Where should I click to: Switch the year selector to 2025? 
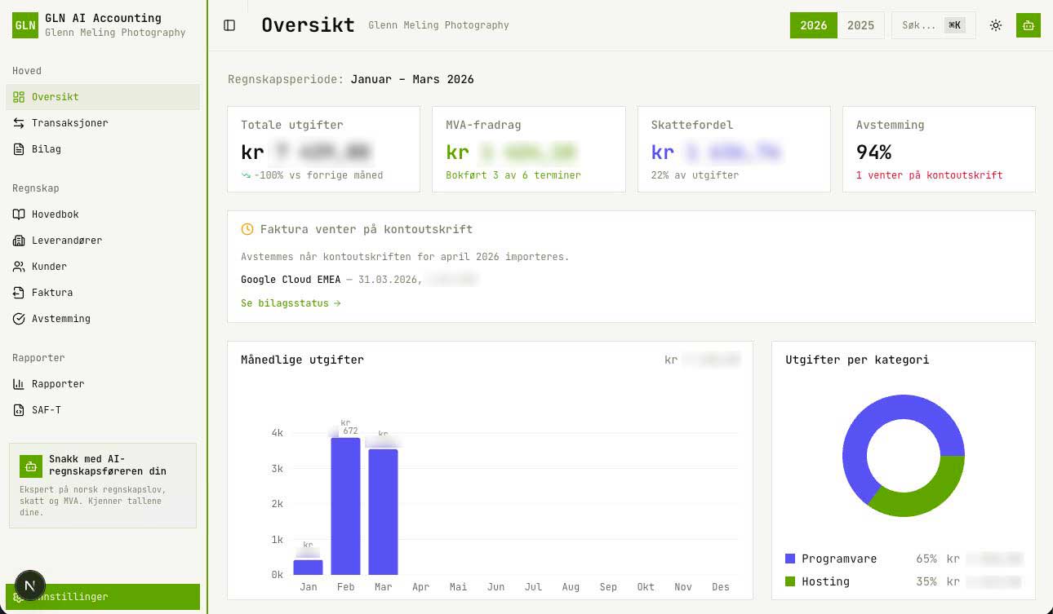click(861, 25)
